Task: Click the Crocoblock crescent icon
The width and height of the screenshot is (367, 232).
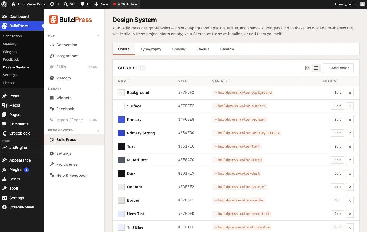Action: point(4,133)
